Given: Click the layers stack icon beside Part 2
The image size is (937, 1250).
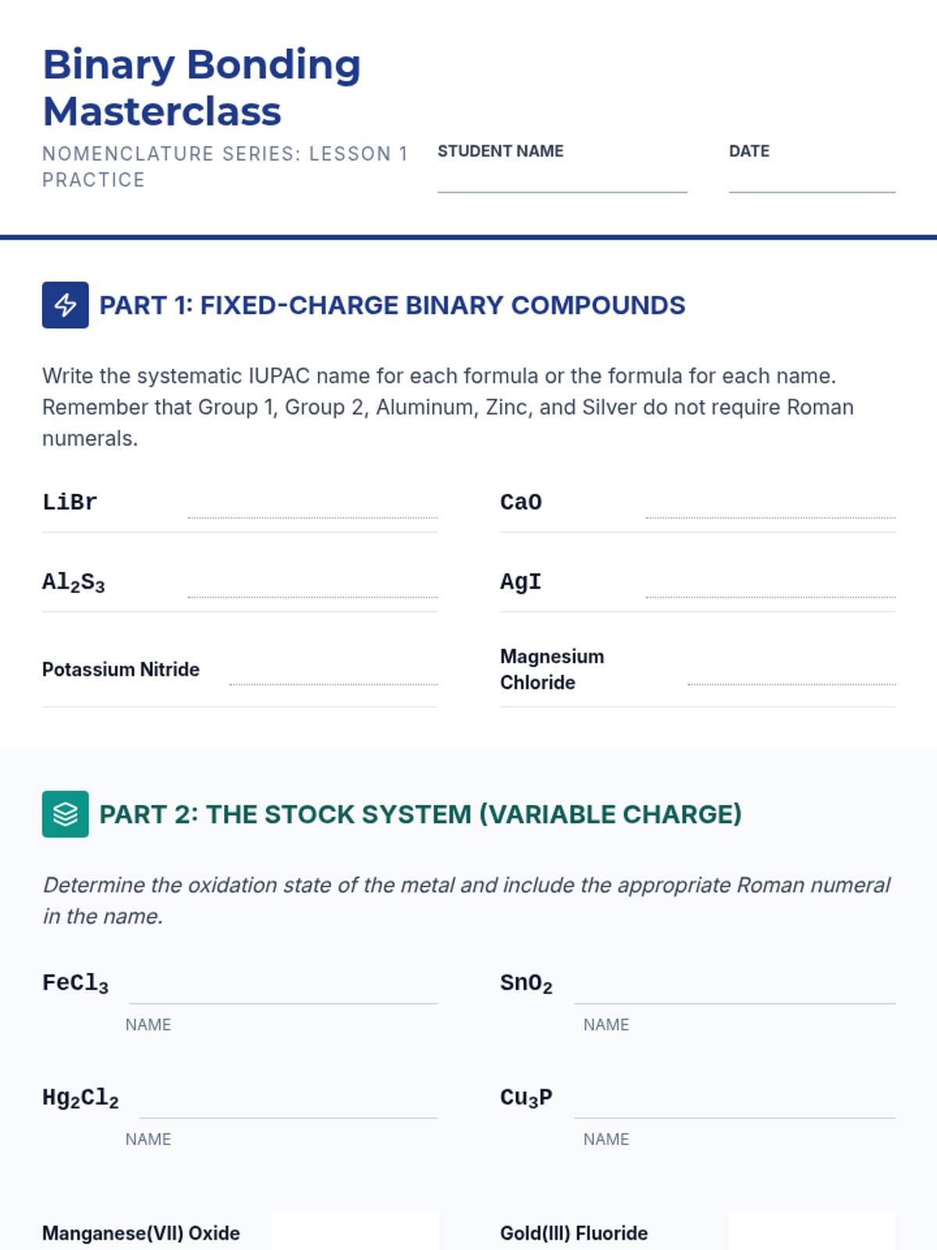Looking at the screenshot, I should 65,814.
